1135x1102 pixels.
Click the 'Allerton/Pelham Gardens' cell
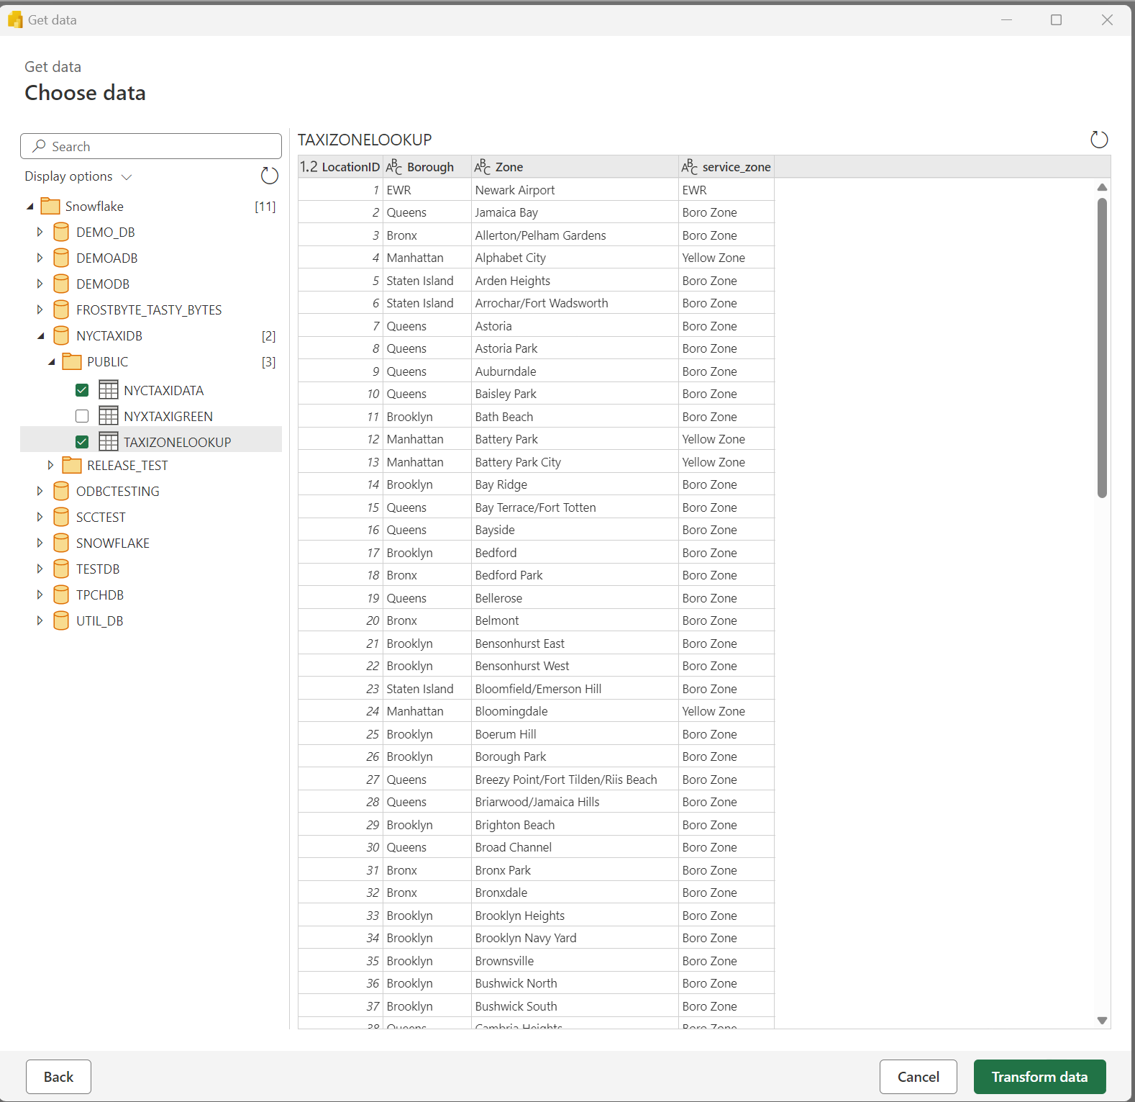575,235
